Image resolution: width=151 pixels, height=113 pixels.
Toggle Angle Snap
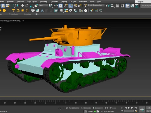(x=70, y=6)
